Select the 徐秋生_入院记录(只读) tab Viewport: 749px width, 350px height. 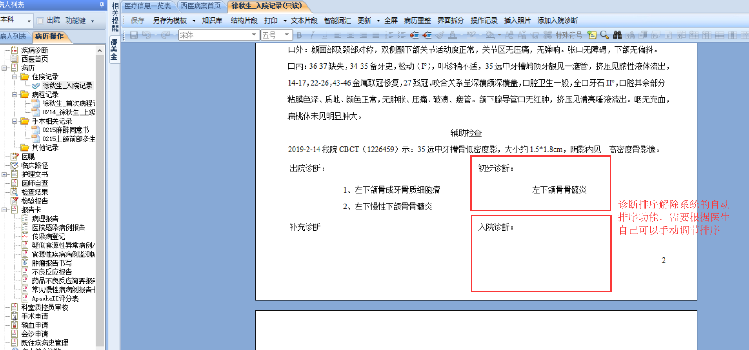point(267,6)
